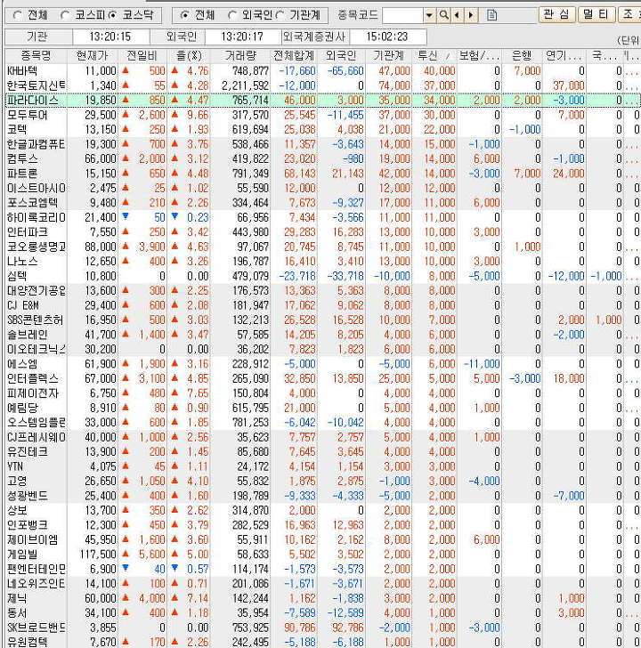
Task: Select the VTN stock row
Action: [x=322, y=466]
